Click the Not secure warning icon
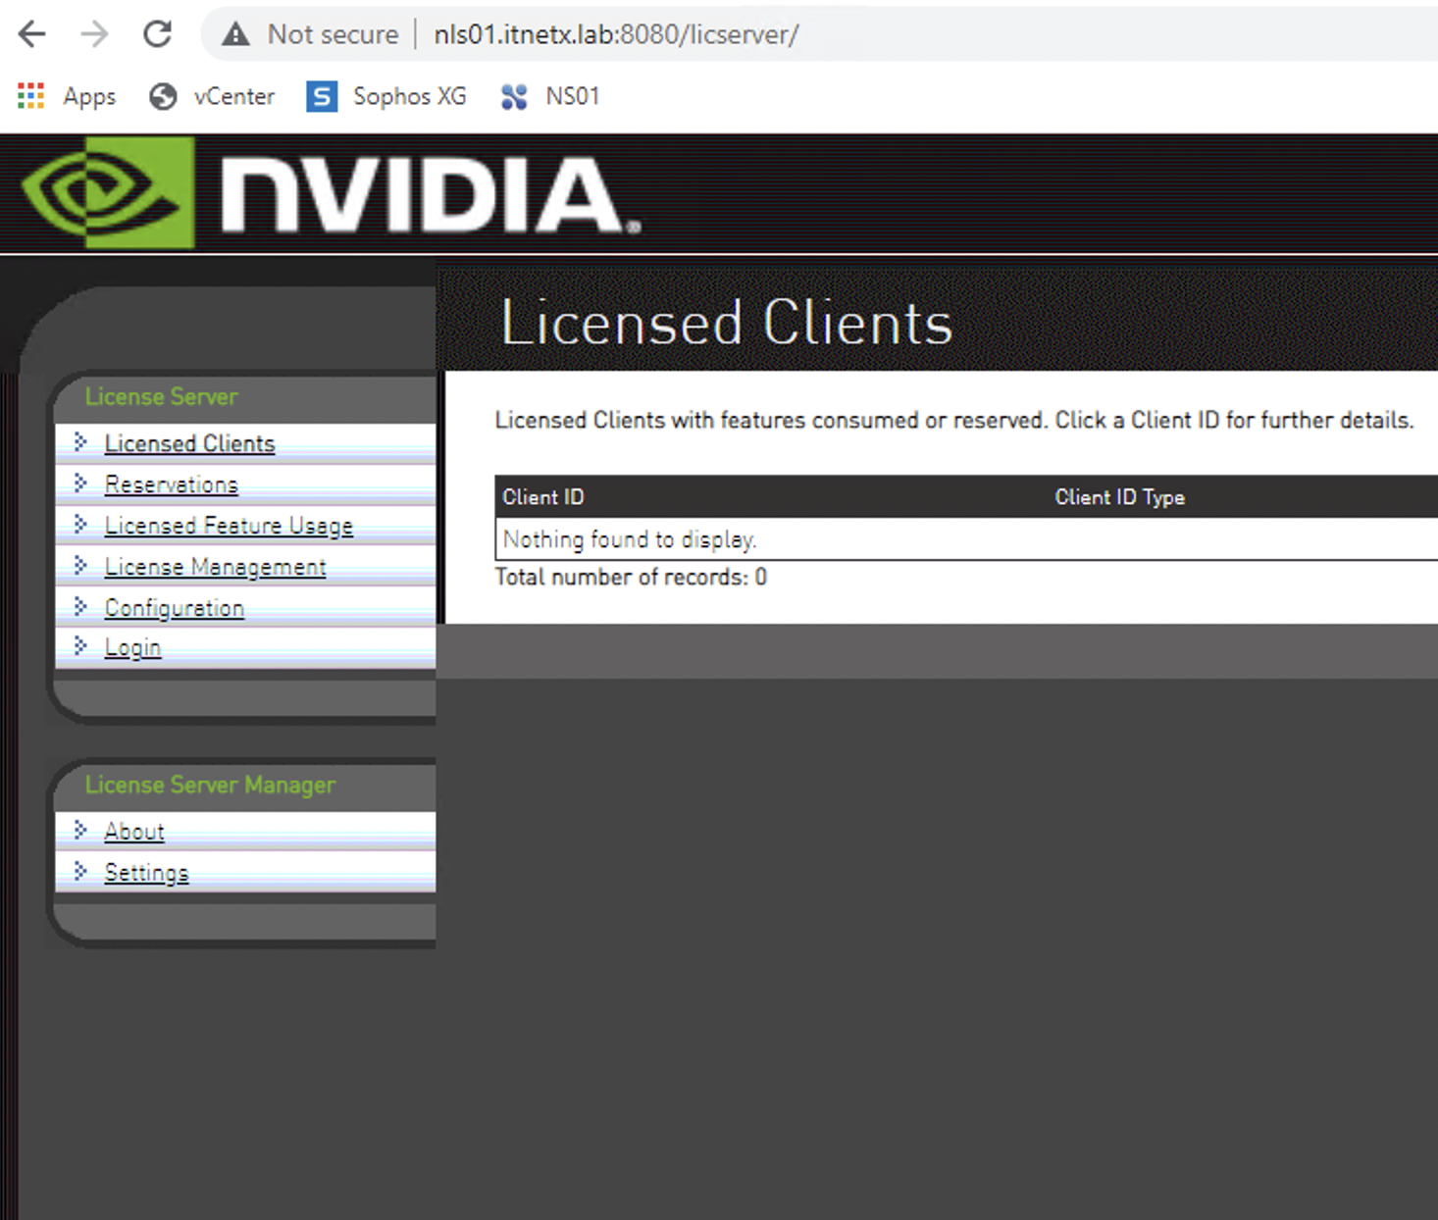The height and width of the screenshot is (1220, 1438). click(235, 34)
